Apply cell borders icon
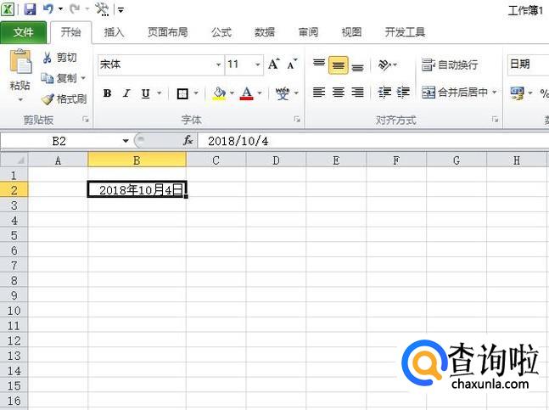 [182, 93]
